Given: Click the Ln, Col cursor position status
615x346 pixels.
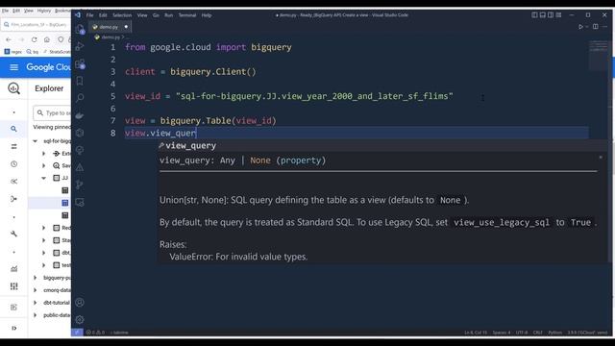Looking at the screenshot, I should (x=476, y=333).
